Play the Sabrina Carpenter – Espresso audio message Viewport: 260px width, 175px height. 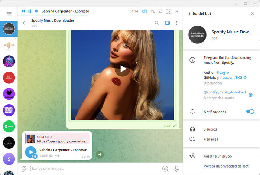(31, 152)
